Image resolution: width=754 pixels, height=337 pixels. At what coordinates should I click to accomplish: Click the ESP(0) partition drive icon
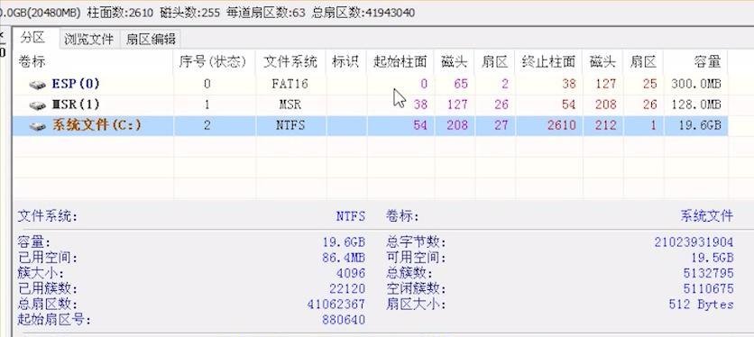(x=38, y=85)
